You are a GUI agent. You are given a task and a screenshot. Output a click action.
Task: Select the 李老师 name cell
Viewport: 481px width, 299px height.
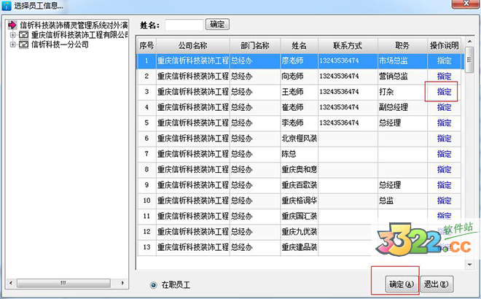tap(299, 123)
